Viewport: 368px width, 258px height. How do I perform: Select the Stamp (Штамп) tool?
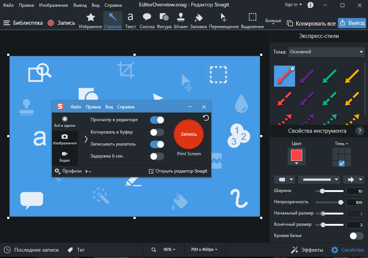click(x=181, y=21)
